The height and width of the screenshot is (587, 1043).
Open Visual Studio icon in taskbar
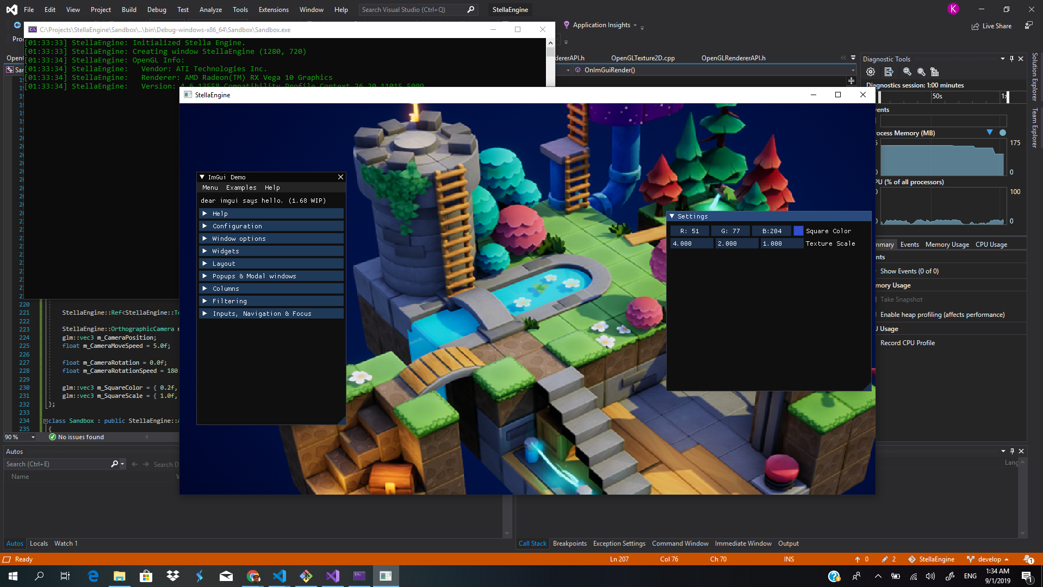(333, 576)
